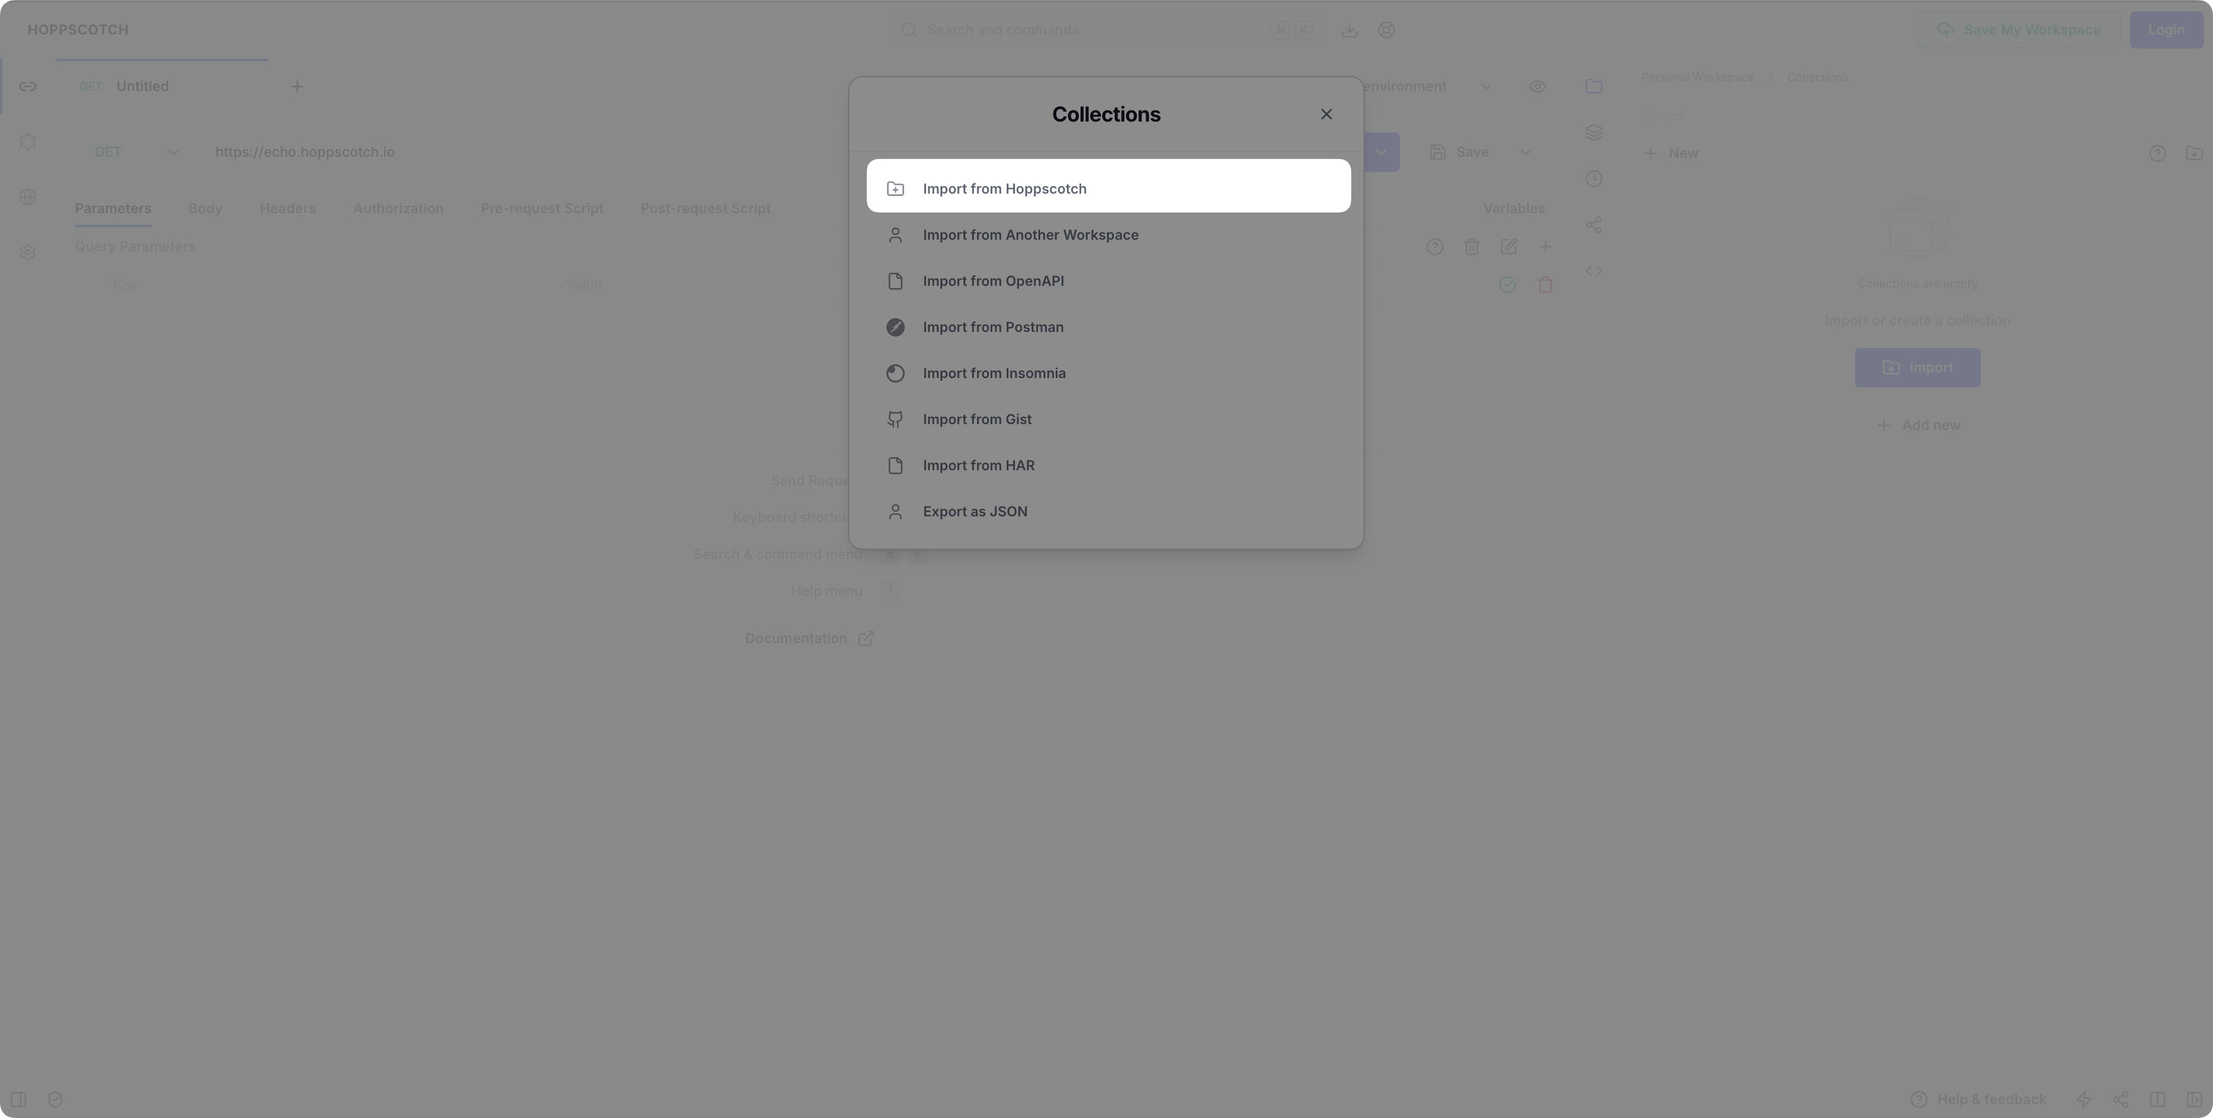The height and width of the screenshot is (1118, 2213).
Task: Toggle environment visibility eye icon
Action: pyautogui.click(x=1537, y=87)
